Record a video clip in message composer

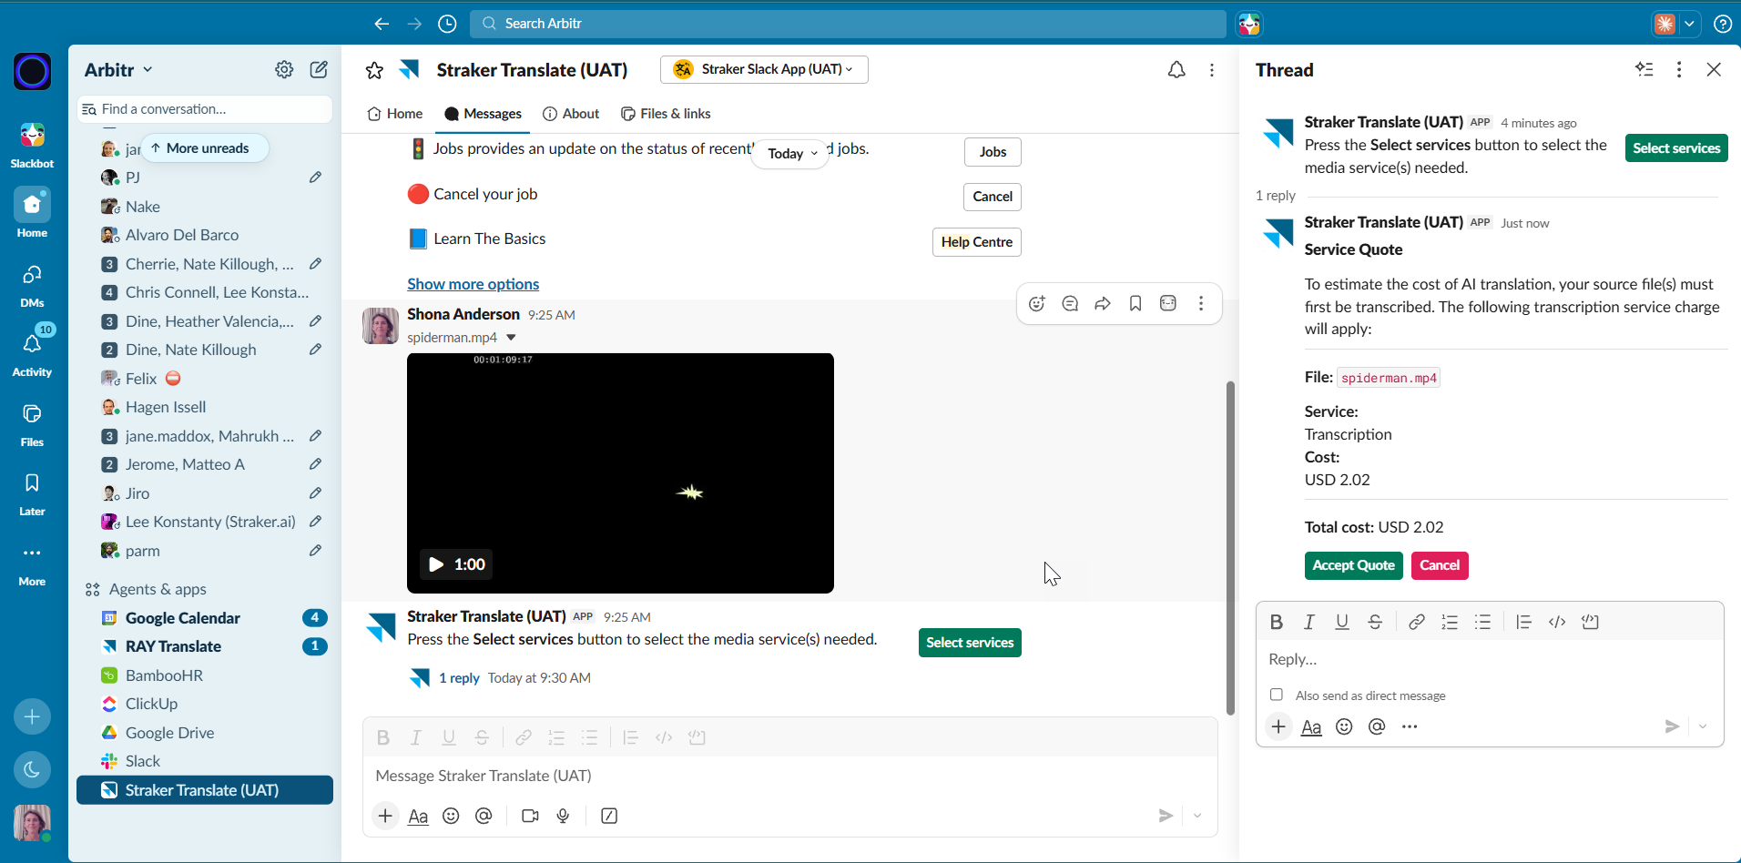(530, 816)
